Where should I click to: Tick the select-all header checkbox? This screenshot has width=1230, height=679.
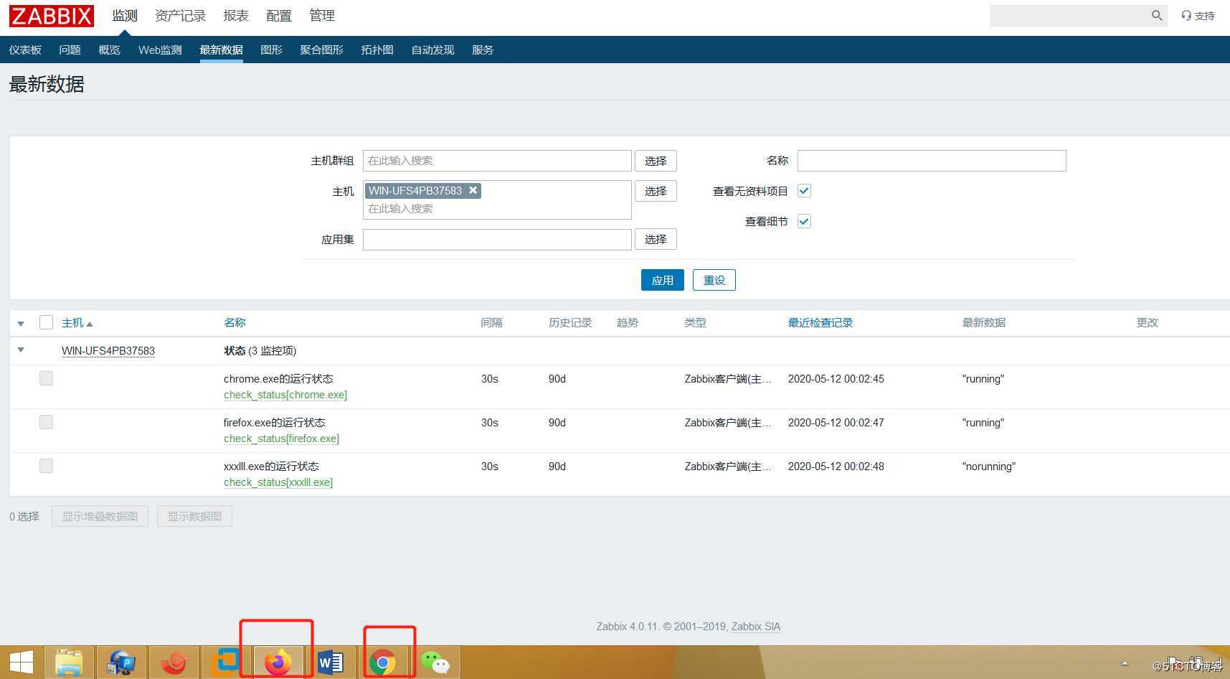[46, 322]
